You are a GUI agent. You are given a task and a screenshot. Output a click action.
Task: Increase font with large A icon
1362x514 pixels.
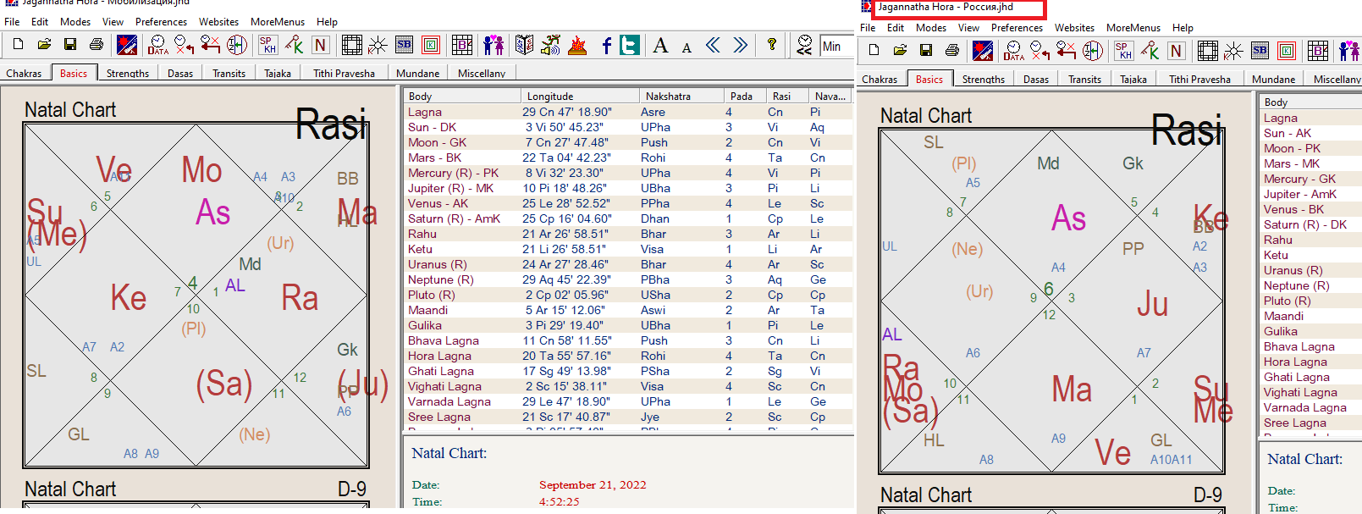[x=660, y=45]
